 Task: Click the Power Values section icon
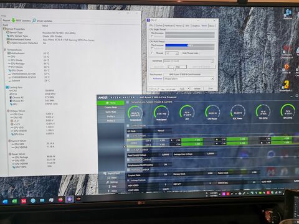10,154
